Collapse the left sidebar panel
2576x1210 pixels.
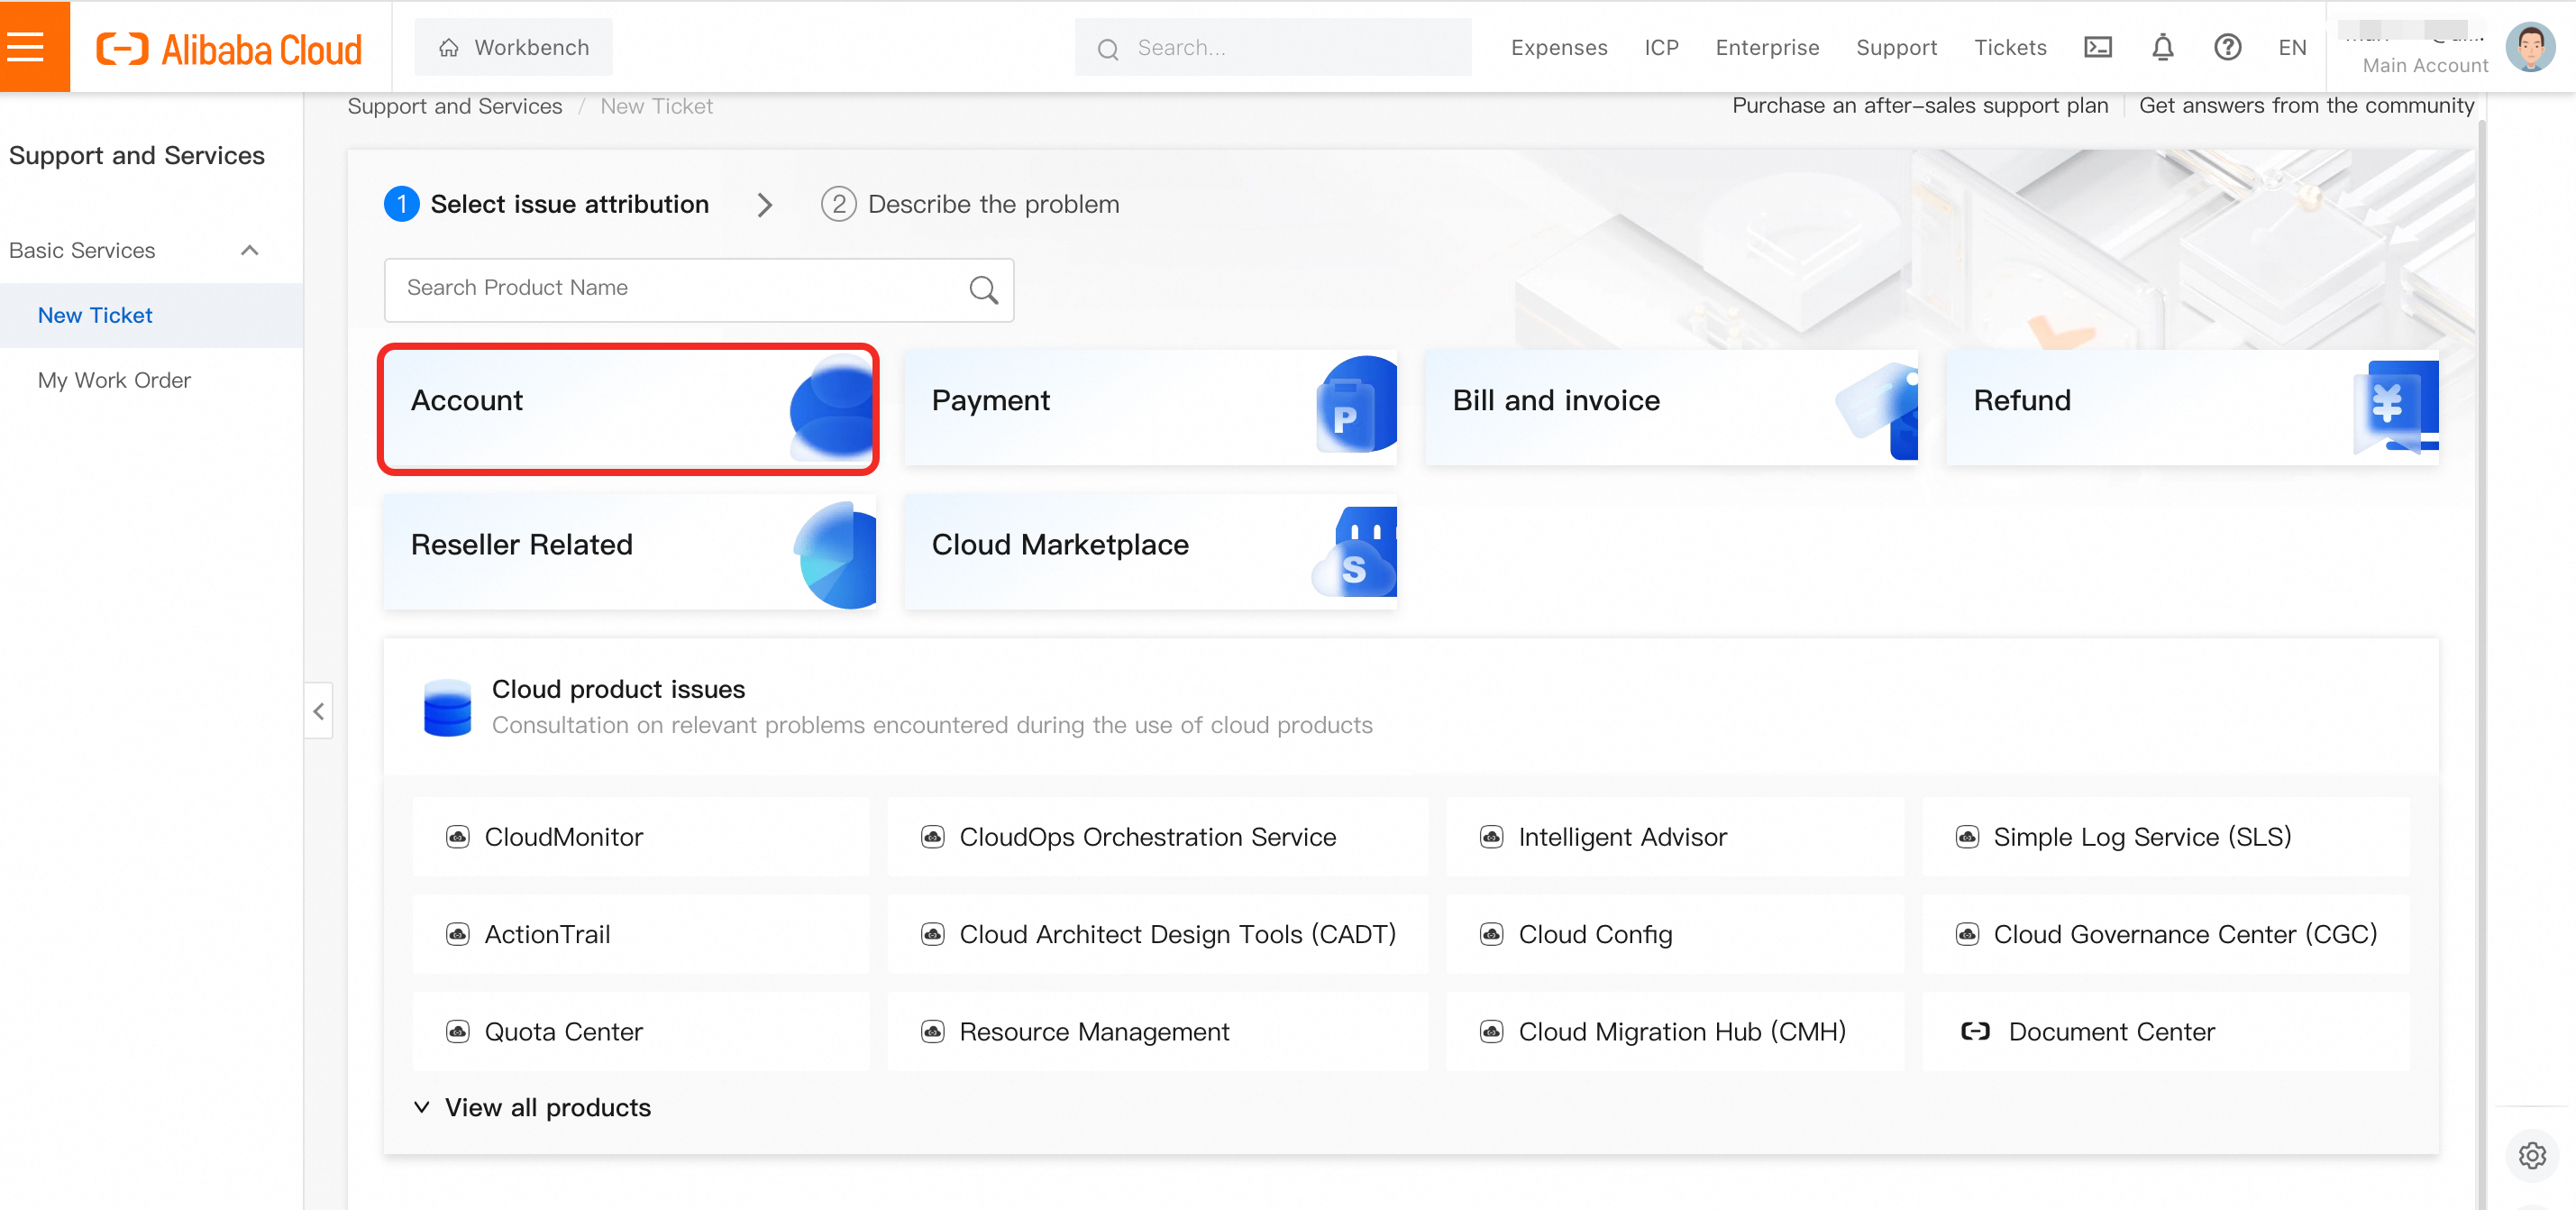(318, 711)
